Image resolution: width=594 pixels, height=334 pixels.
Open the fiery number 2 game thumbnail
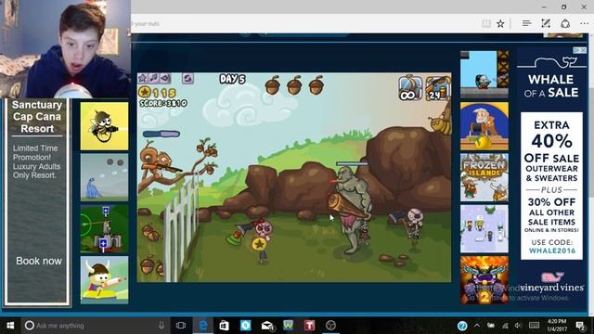click(x=484, y=280)
